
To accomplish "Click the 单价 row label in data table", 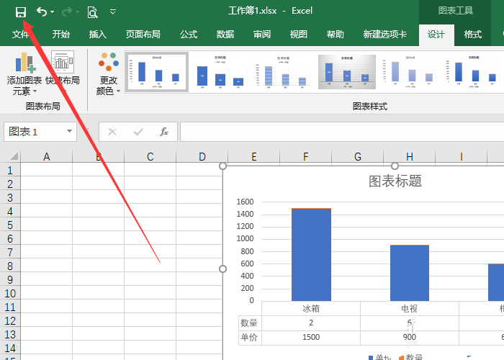I will point(249,337).
